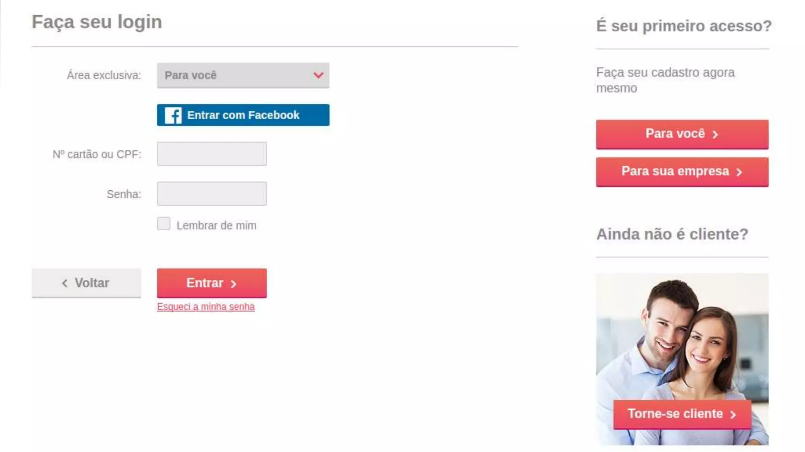The image size is (805, 452).
Task: Open the Para você dropdown
Action: [243, 75]
